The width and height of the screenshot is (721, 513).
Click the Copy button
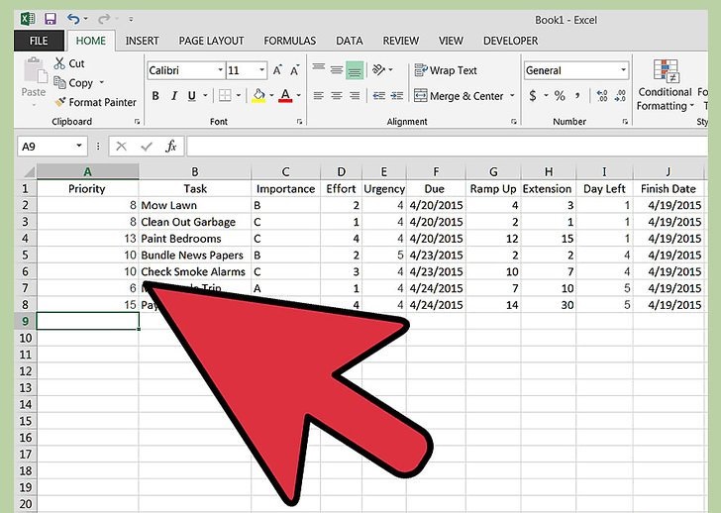point(73,83)
